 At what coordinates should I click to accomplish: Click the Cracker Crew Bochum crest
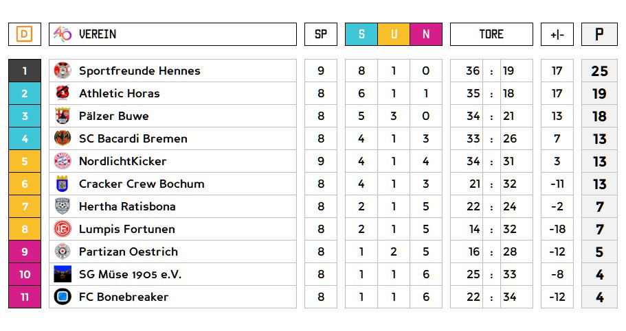coord(63,184)
